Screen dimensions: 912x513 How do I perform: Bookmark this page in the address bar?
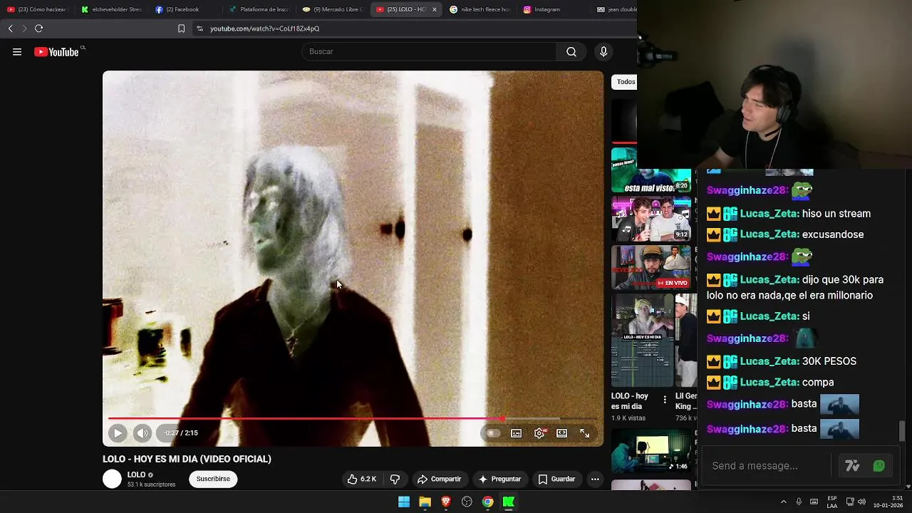pyautogui.click(x=181, y=28)
